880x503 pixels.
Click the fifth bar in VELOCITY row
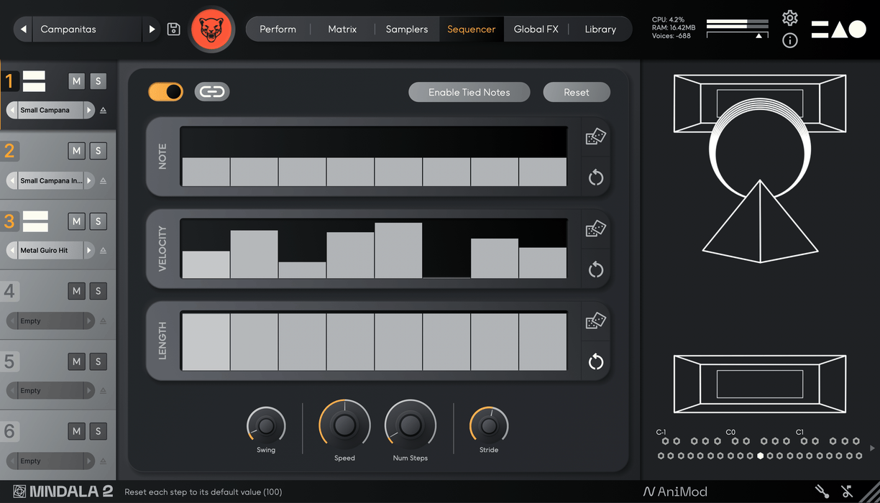click(398, 250)
